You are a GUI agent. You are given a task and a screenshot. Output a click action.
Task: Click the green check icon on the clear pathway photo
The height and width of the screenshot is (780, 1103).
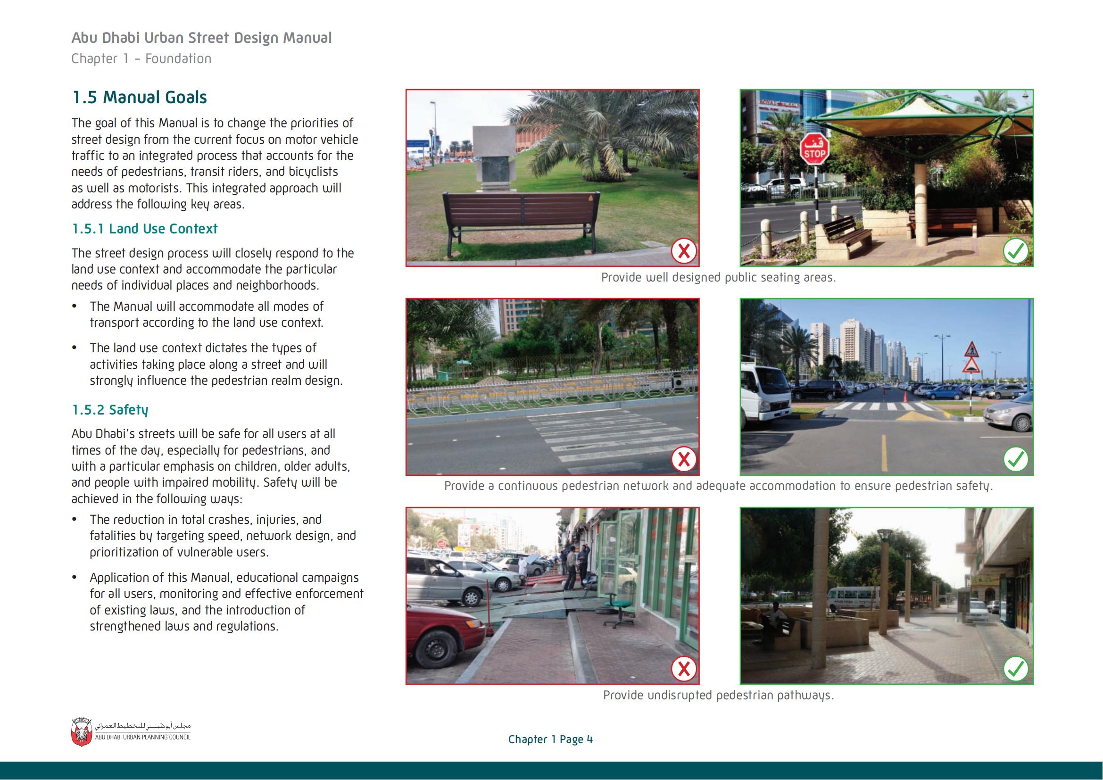coord(1016,669)
